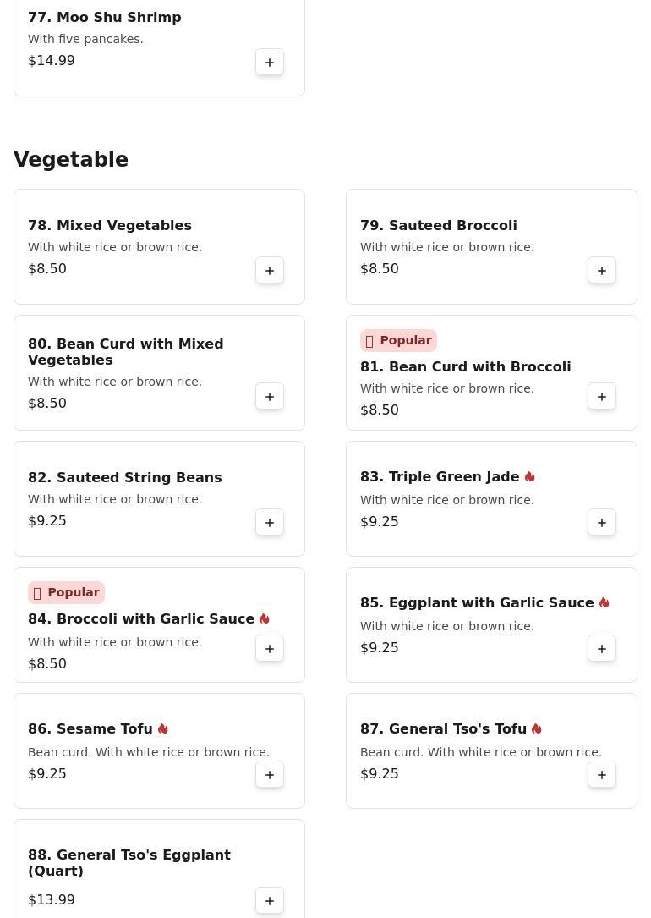Add General Tso's Eggplant Quart
651x918 pixels.
click(270, 900)
